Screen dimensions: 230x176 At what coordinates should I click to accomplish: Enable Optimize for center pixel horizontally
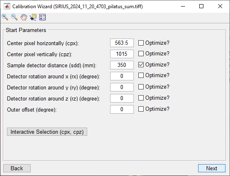(x=141, y=43)
